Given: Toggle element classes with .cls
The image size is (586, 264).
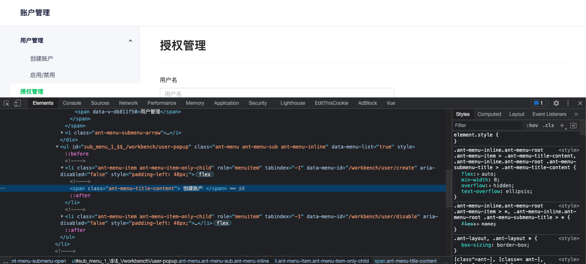Looking at the screenshot, I should tap(548, 125).
